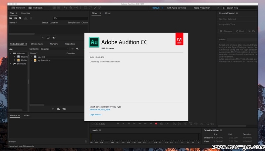
Task: Click the Media Browser download-to-drive icon
Action: [x=11, y=49]
